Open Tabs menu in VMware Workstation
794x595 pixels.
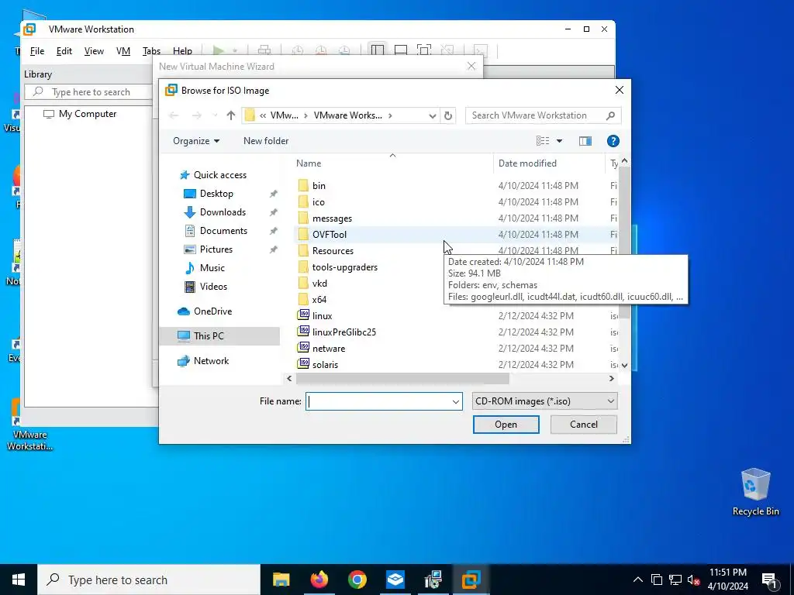(151, 51)
